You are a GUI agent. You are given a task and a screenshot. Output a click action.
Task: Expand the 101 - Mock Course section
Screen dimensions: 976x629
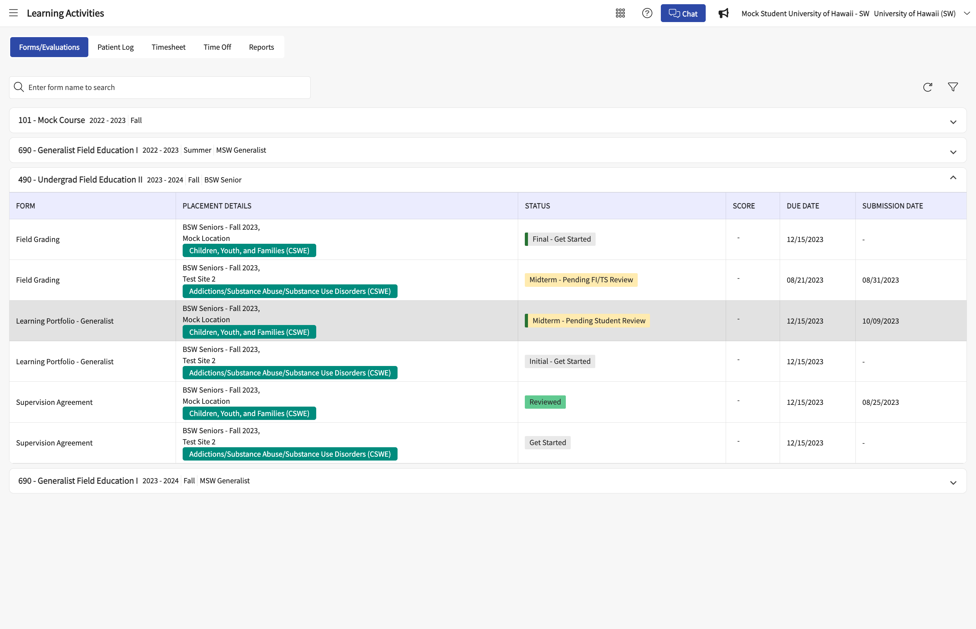click(953, 122)
